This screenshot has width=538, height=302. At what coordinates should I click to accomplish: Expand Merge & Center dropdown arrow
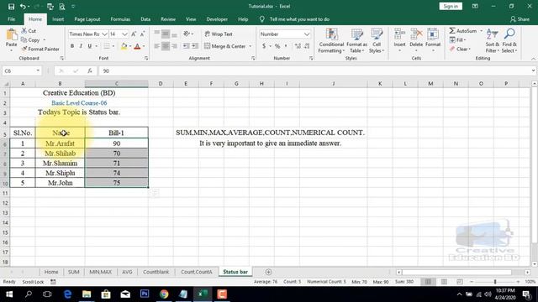tap(251, 46)
